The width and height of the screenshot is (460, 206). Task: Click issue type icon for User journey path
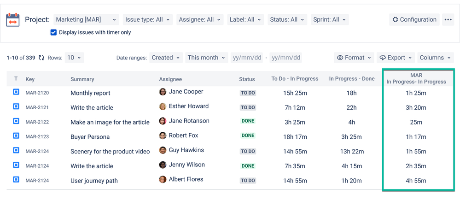[x=16, y=179]
